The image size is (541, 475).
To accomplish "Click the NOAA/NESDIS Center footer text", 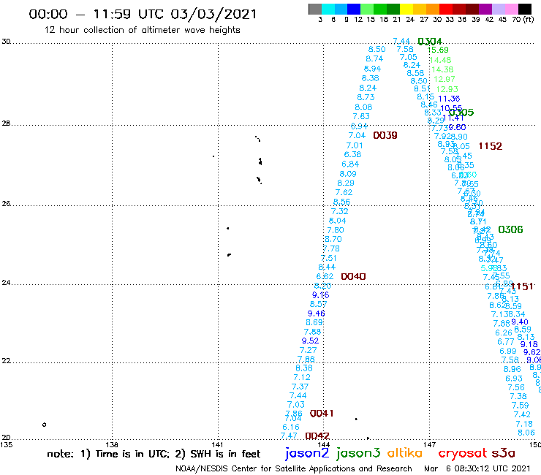I will pyautogui.click(x=294, y=469).
